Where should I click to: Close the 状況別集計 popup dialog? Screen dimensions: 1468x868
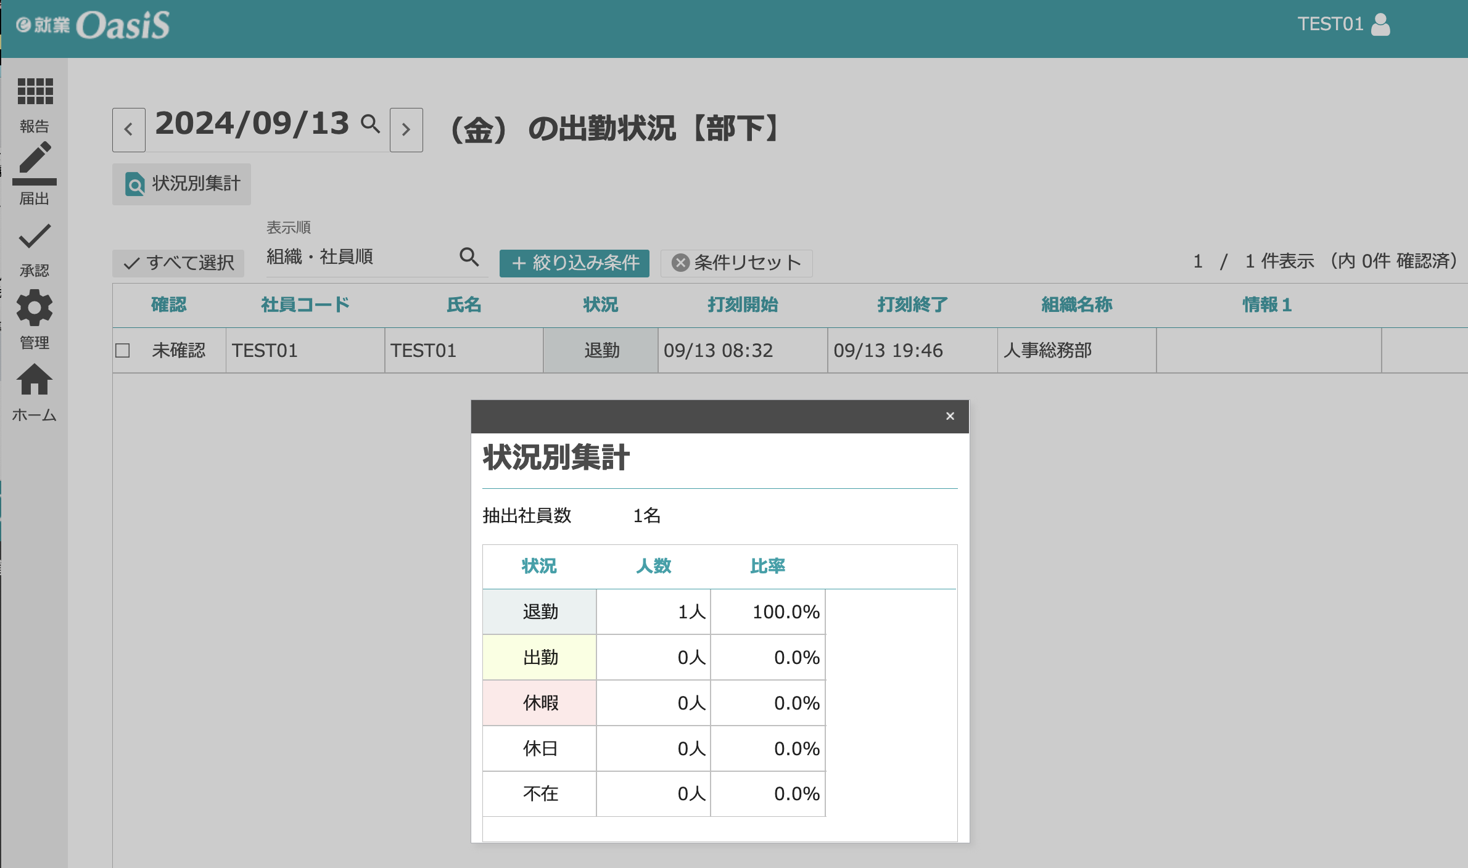(x=950, y=416)
